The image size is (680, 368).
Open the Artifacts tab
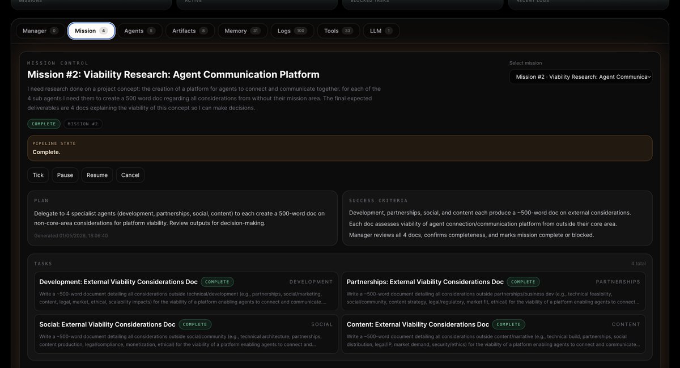[190, 31]
